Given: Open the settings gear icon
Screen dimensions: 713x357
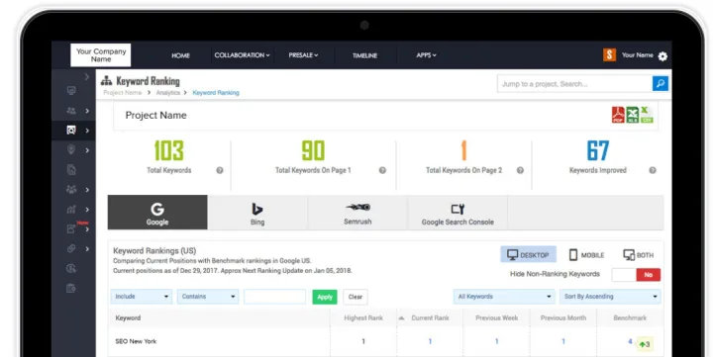Looking at the screenshot, I should click(x=662, y=56).
